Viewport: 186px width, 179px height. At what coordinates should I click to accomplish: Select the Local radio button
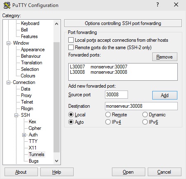[x=71, y=115]
